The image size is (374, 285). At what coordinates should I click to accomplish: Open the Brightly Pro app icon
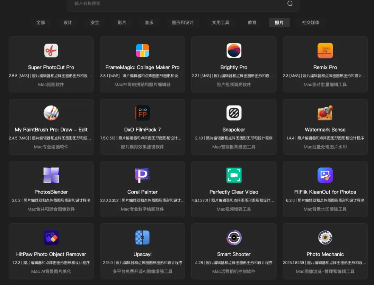[x=234, y=51]
